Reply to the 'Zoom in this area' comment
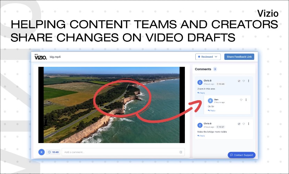This screenshot has height=174, width=289. pos(201,93)
